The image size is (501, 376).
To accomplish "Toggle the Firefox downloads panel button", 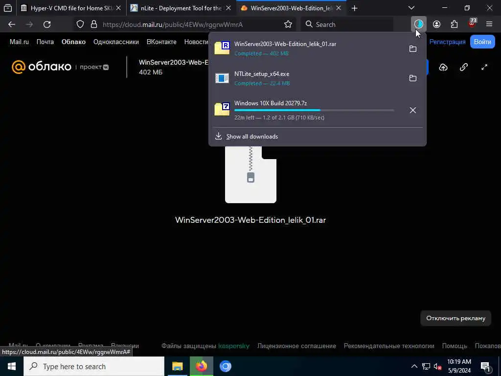I will pos(419,24).
